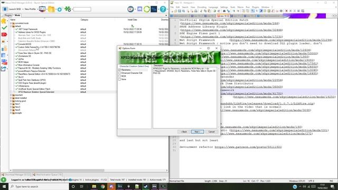Click the red tag icon in the sidebar
The height and width of the screenshot is (190, 338).
click(x=4, y=34)
